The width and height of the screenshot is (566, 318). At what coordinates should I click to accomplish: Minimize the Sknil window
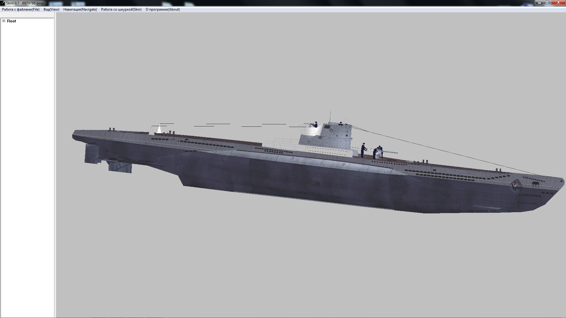(539, 3)
